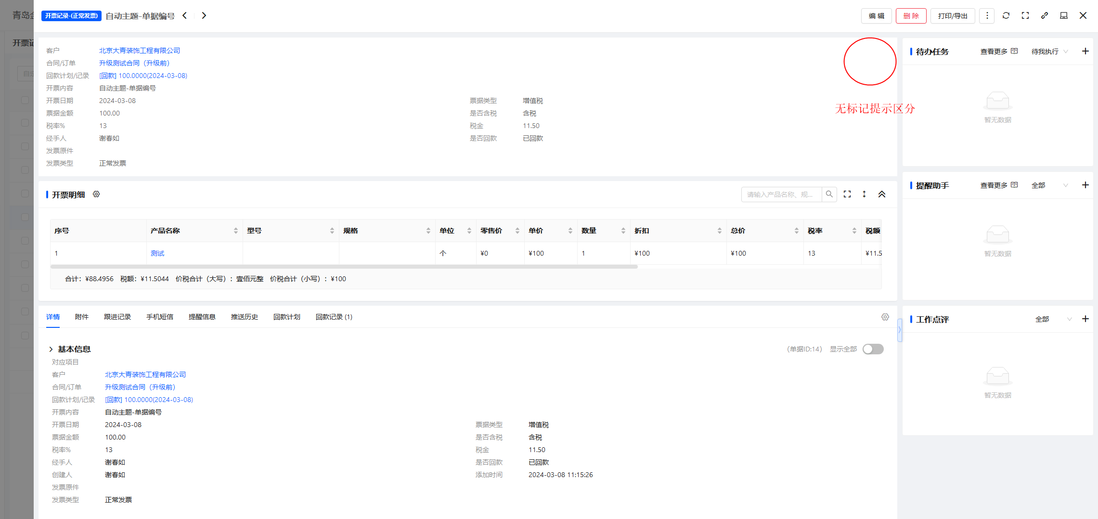Image resolution: width=1098 pixels, height=519 pixels.
Task: Switch to the 回款记录 (1) tab
Action: click(x=334, y=317)
